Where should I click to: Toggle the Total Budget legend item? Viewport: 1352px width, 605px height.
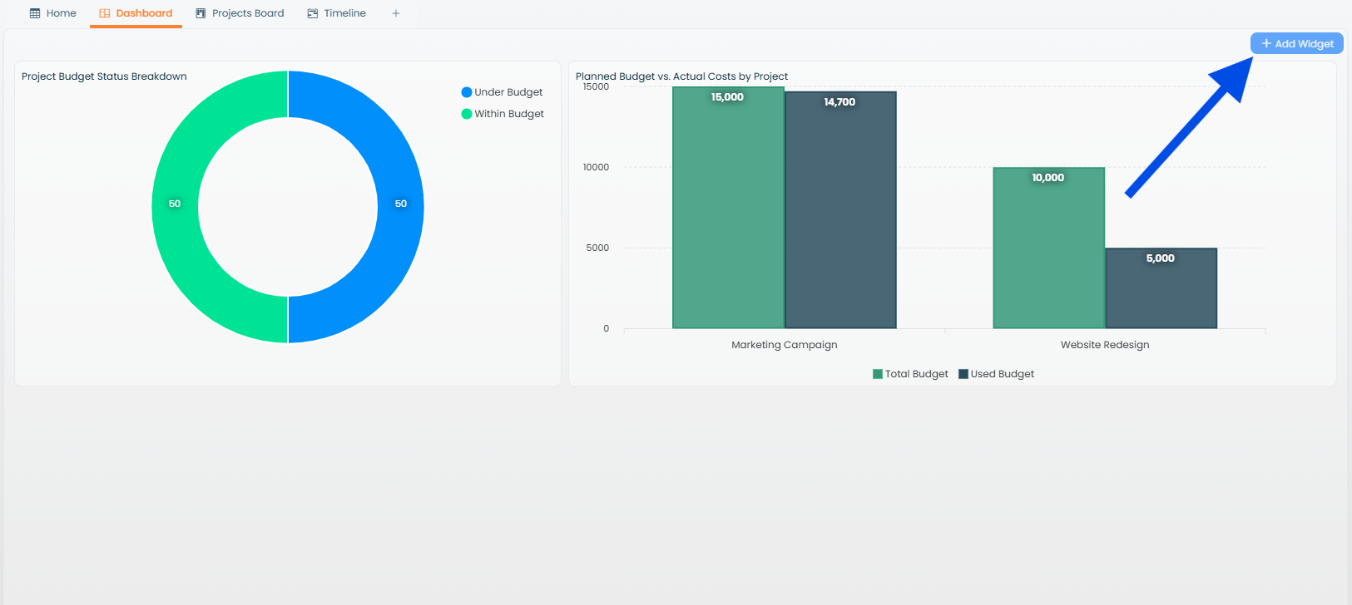point(910,374)
